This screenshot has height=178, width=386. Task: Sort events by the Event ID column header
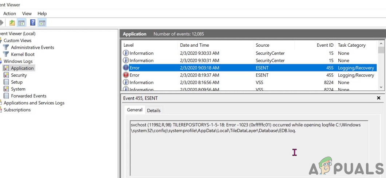325,45
